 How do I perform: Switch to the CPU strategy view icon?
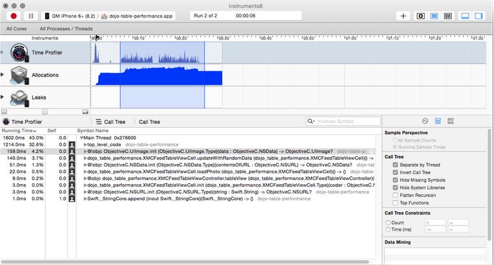click(420, 16)
